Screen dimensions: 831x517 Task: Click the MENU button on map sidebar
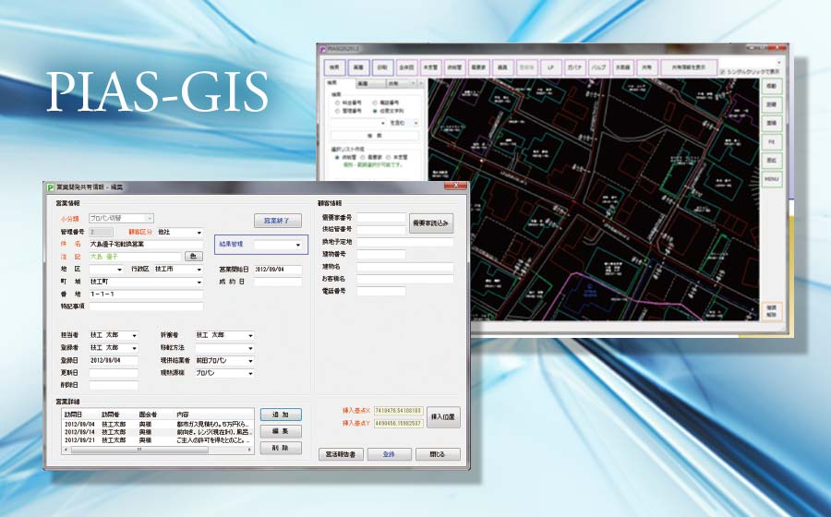pyautogui.click(x=772, y=179)
